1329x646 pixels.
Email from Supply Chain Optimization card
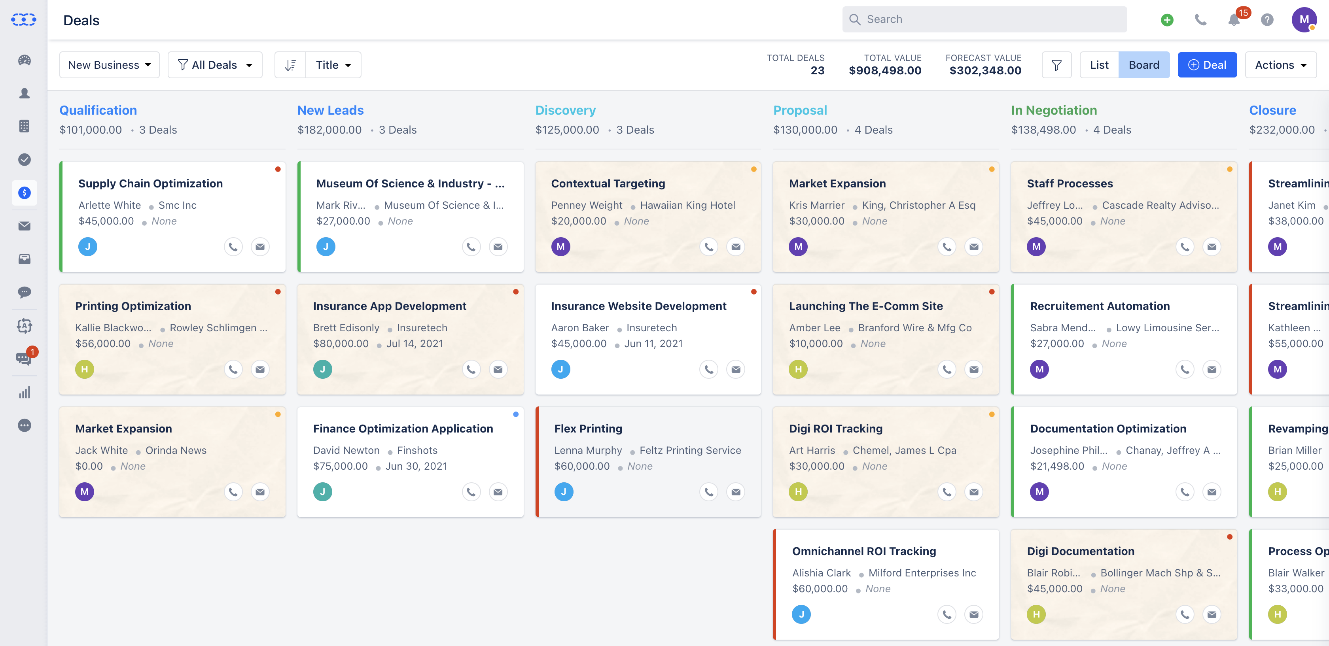[x=260, y=247]
